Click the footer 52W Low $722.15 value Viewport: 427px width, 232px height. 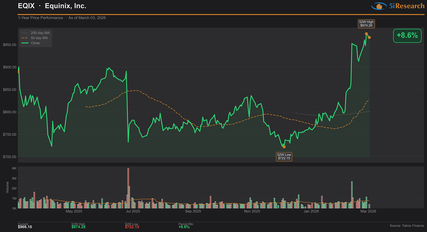point(132,227)
